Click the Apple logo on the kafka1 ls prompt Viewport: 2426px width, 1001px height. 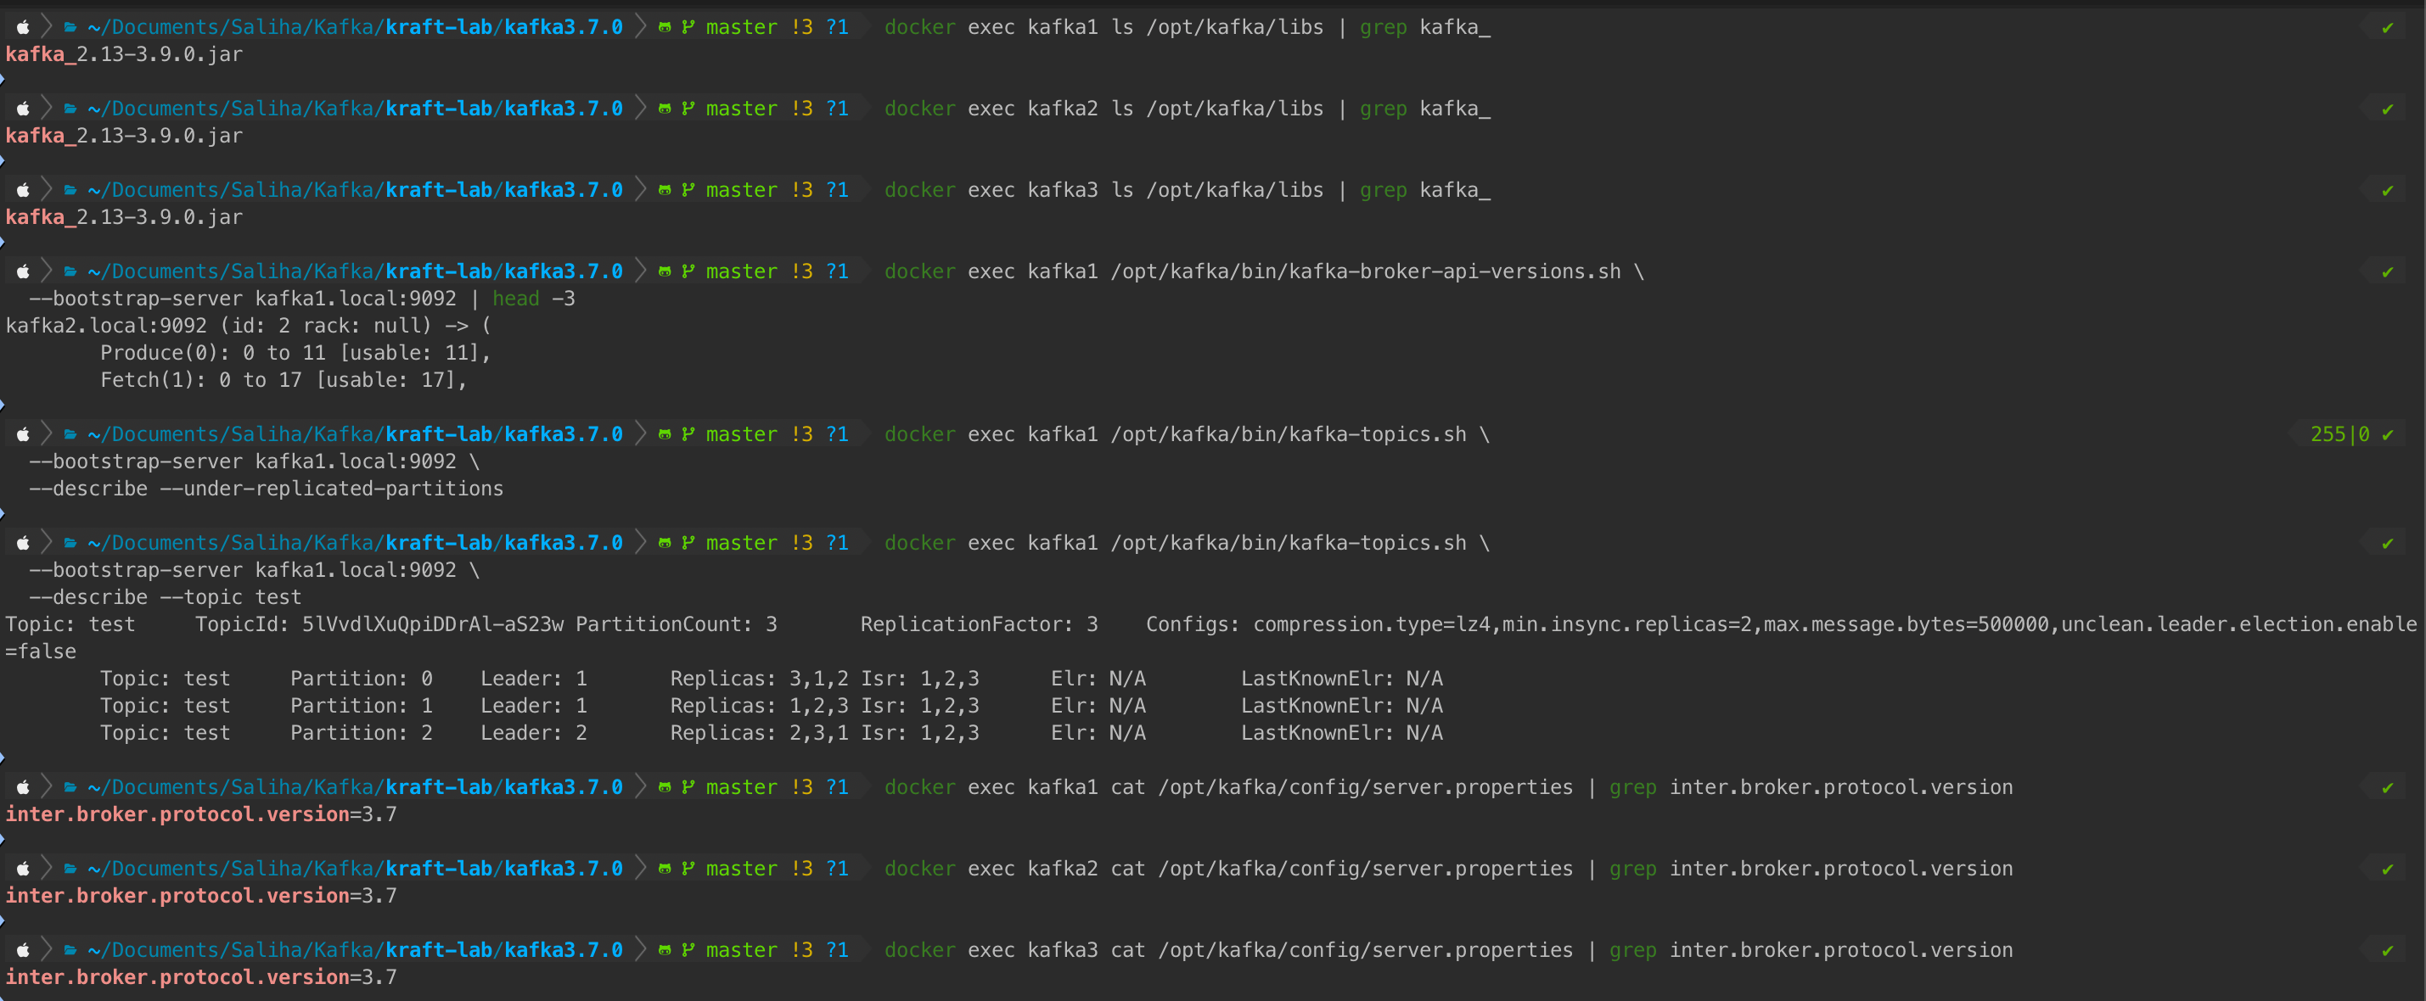[x=24, y=27]
